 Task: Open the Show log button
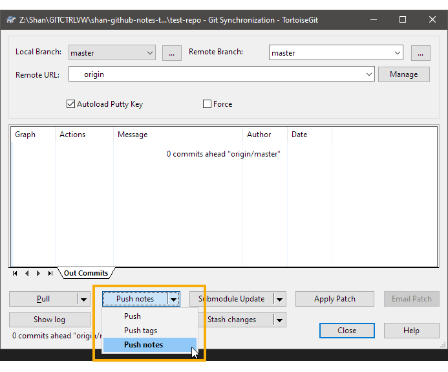(x=49, y=320)
